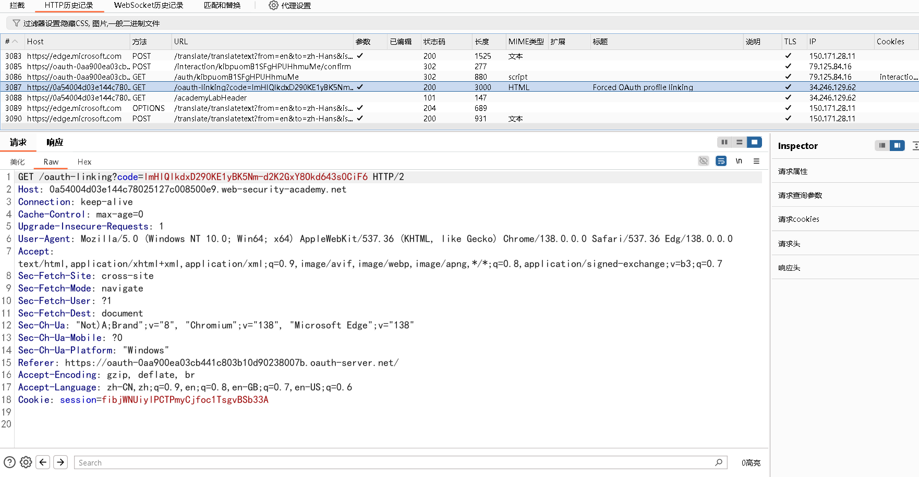Switch to the 响应 tab
Viewport: 919px width, 477px height.
(x=54, y=142)
